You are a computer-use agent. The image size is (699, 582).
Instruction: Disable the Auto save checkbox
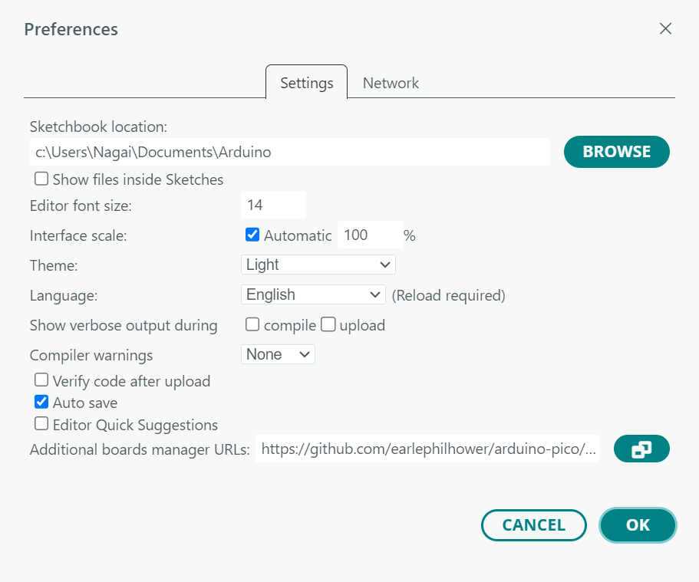42,402
